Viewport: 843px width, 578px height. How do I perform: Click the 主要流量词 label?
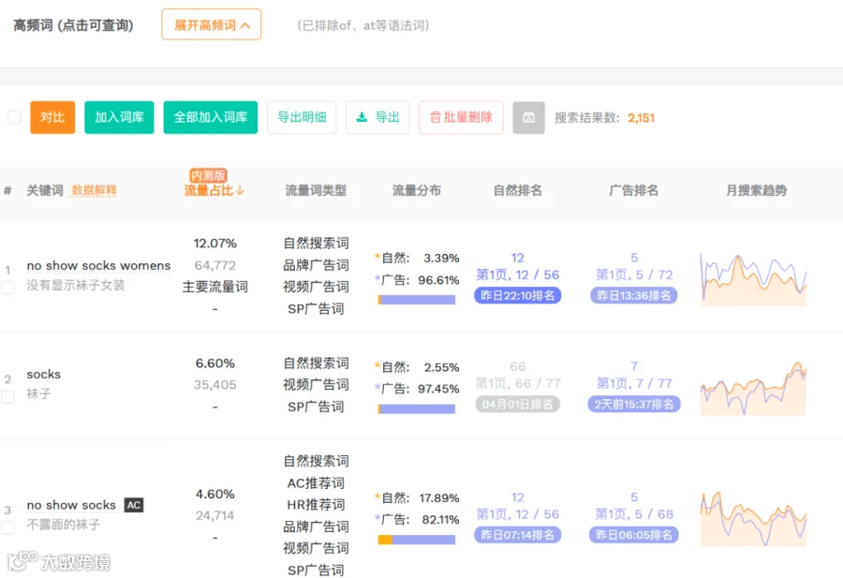215,287
